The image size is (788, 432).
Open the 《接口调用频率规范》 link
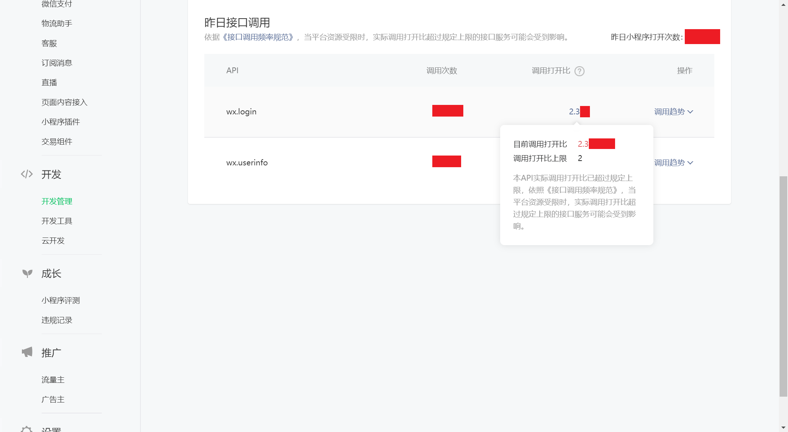click(258, 37)
